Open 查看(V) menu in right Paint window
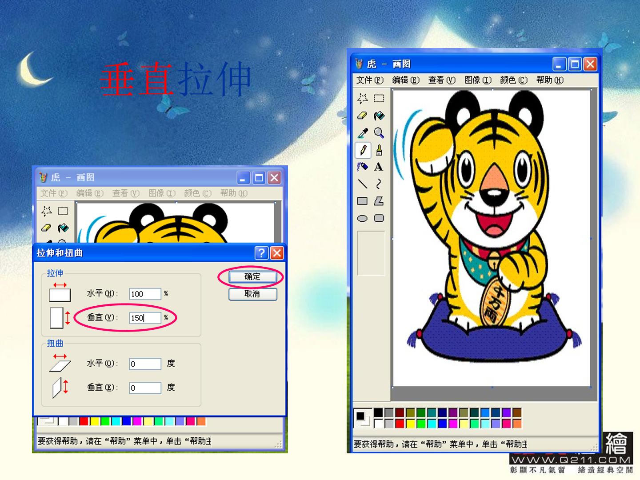 click(442, 80)
